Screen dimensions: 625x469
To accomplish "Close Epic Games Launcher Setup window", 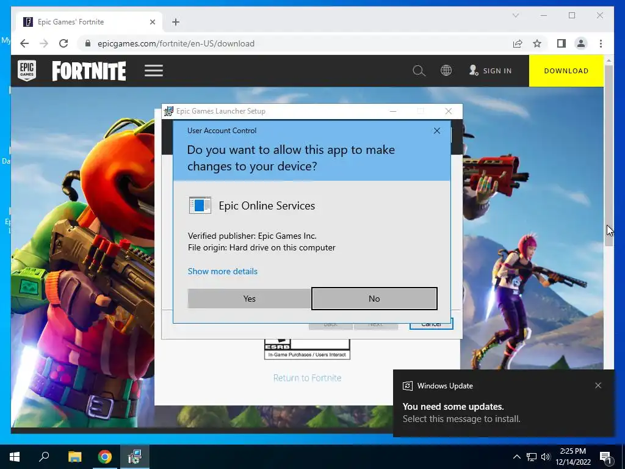I will (449, 111).
